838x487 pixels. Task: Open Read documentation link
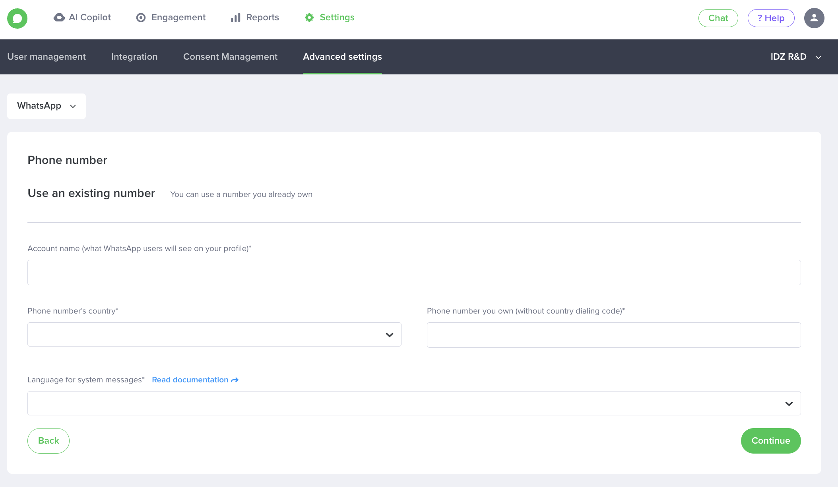pyautogui.click(x=195, y=380)
